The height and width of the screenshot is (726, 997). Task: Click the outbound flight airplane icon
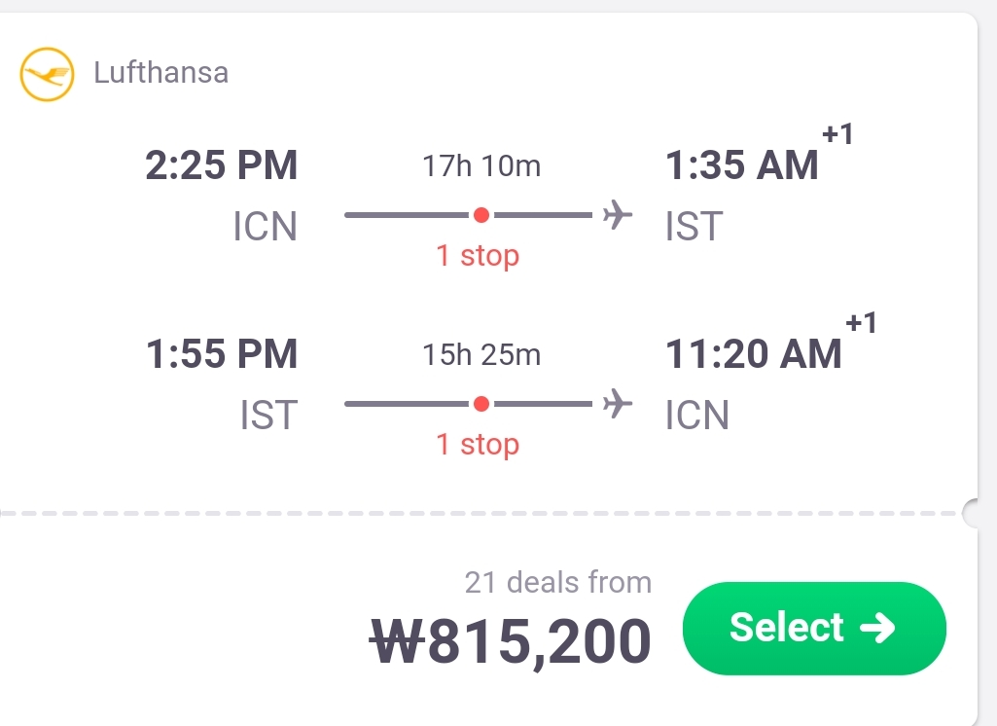point(617,214)
